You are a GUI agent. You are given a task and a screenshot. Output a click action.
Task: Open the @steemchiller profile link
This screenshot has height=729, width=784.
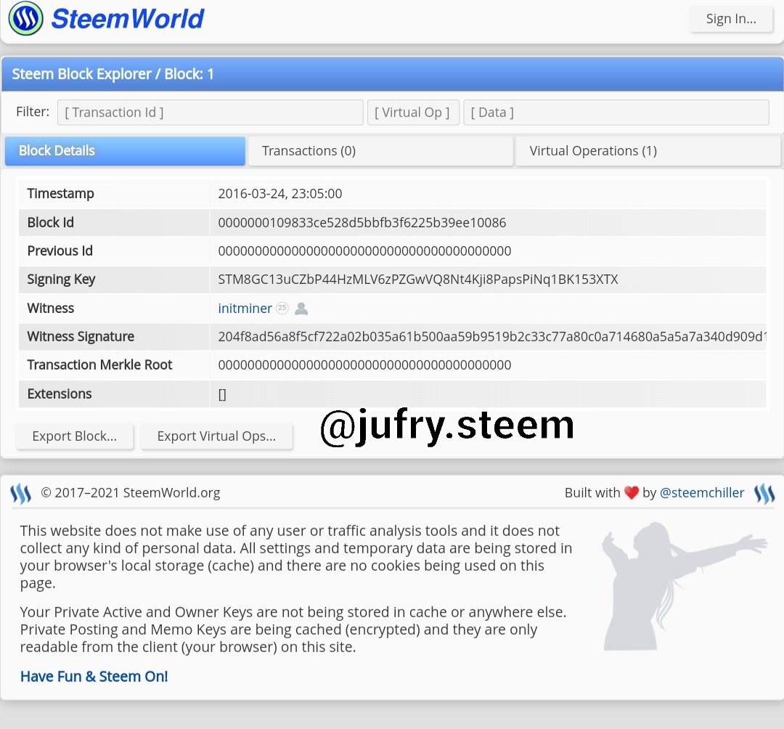pyautogui.click(x=702, y=493)
